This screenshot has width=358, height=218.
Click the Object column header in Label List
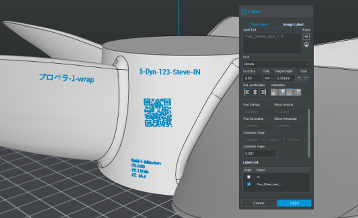[x=261, y=170]
